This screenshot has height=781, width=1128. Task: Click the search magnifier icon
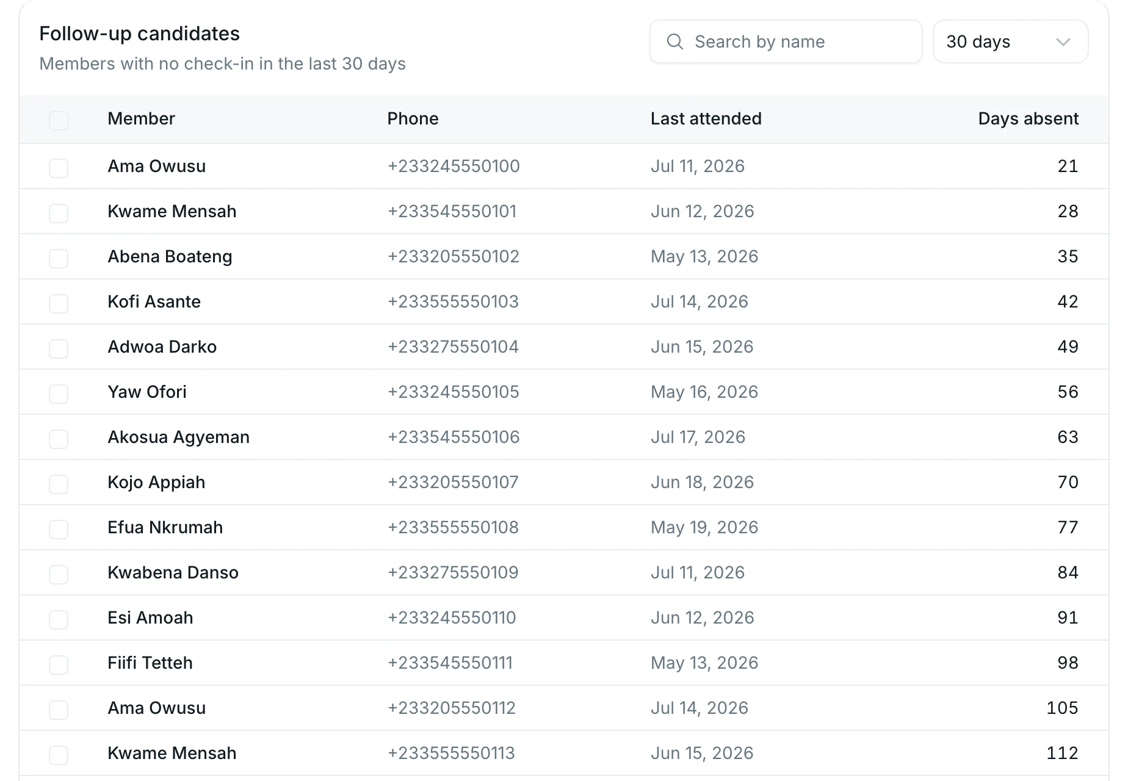coord(674,41)
